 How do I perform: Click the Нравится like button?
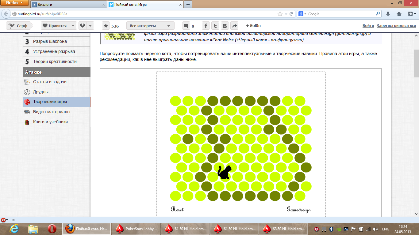point(55,26)
